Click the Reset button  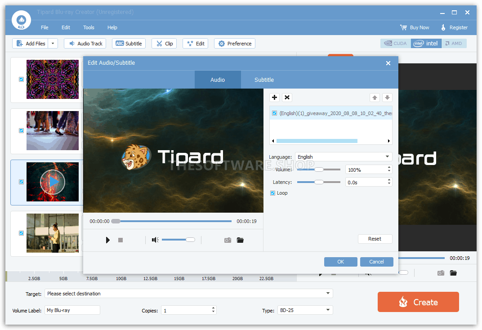coord(375,239)
